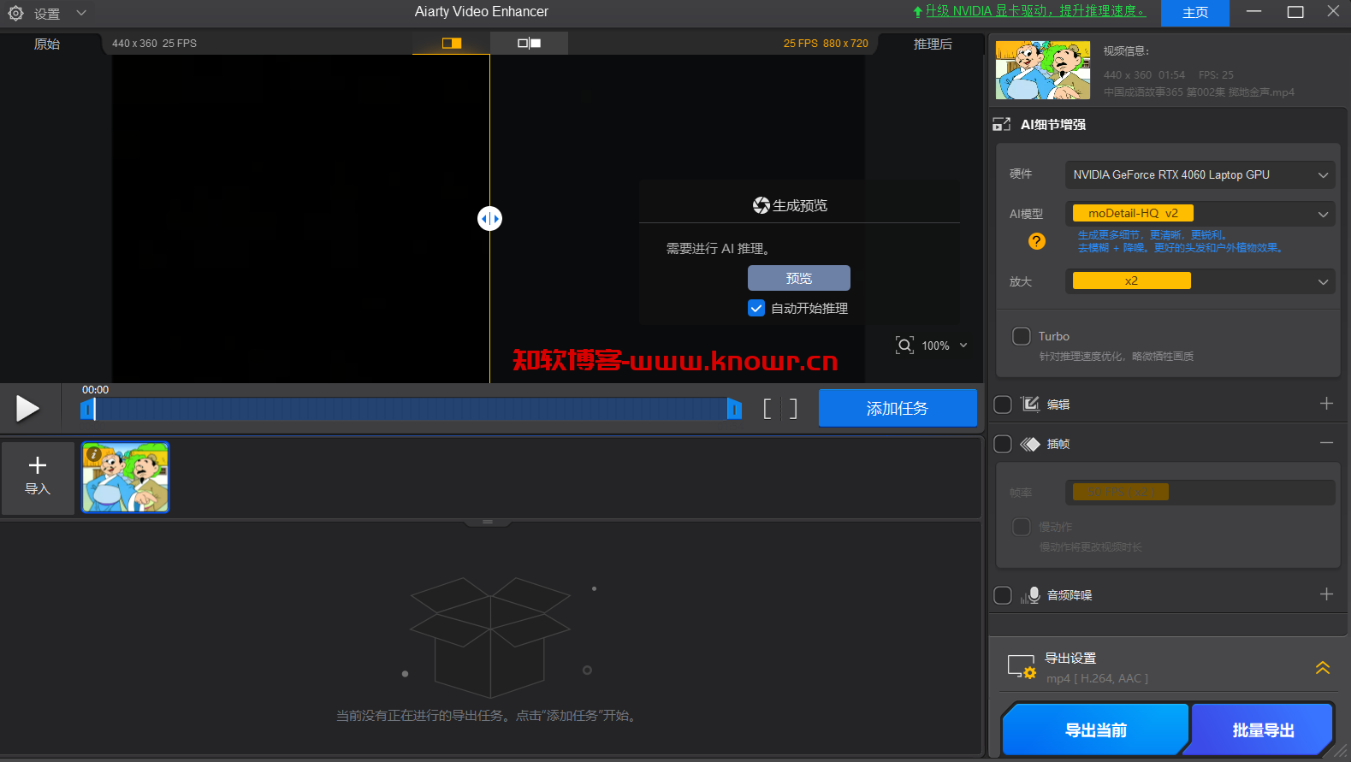The image size is (1351, 762).
Task: Click the 预览 preview button
Action: coord(799,278)
